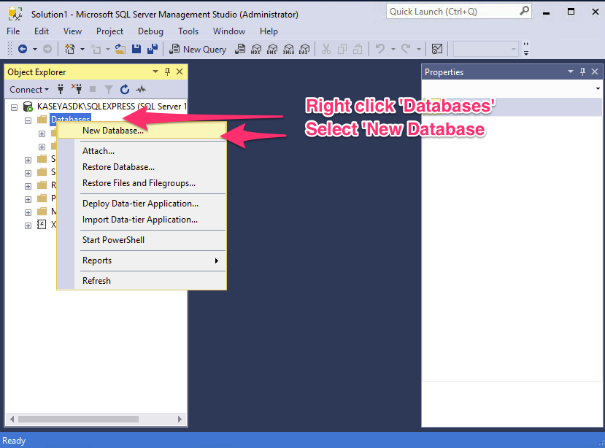
Task: Click the Redo arrow icon
Action: tap(406, 49)
